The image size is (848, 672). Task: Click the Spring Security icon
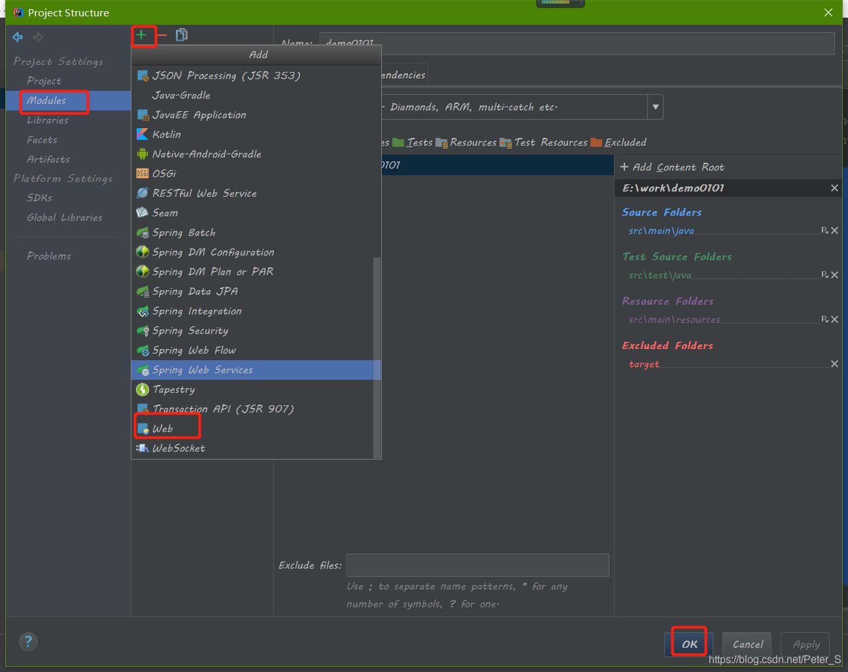[x=142, y=331]
